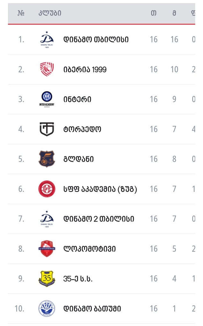Open team name დინამო თბილისი
Viewport: 203px width, 326px height.
[x=96, y=39]
